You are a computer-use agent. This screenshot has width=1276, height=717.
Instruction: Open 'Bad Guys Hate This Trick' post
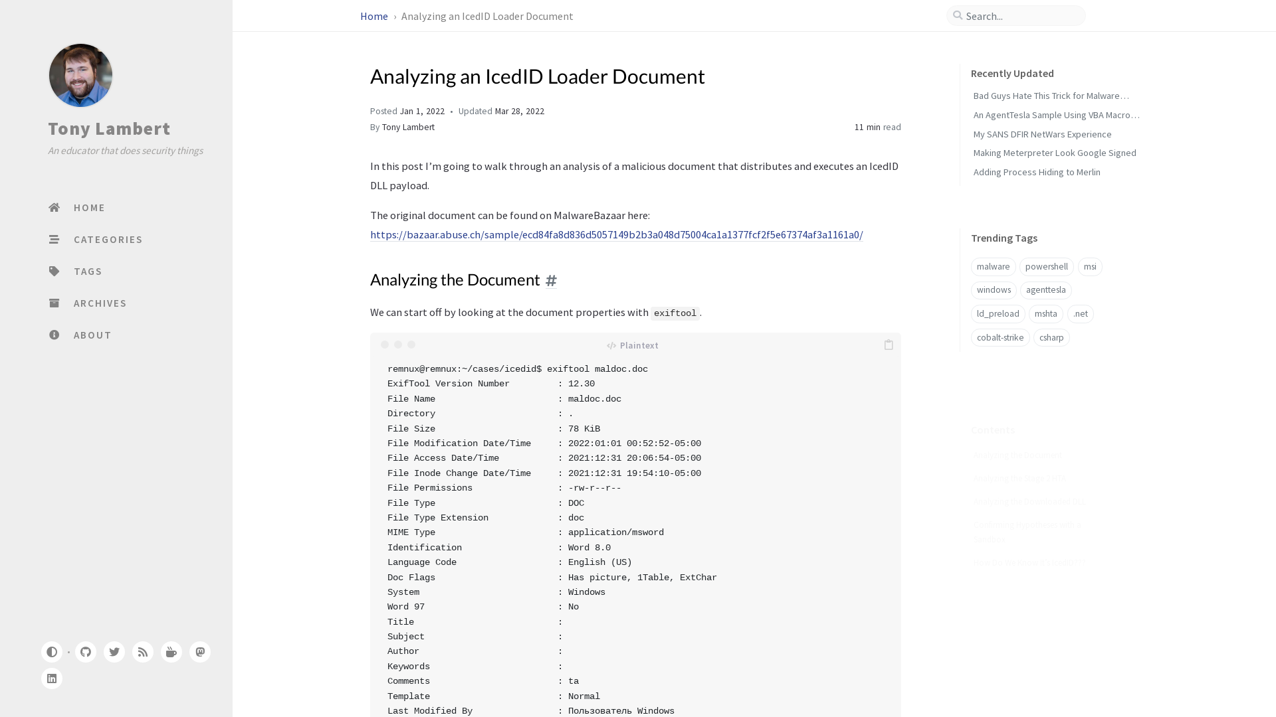tap(1051, 96)
